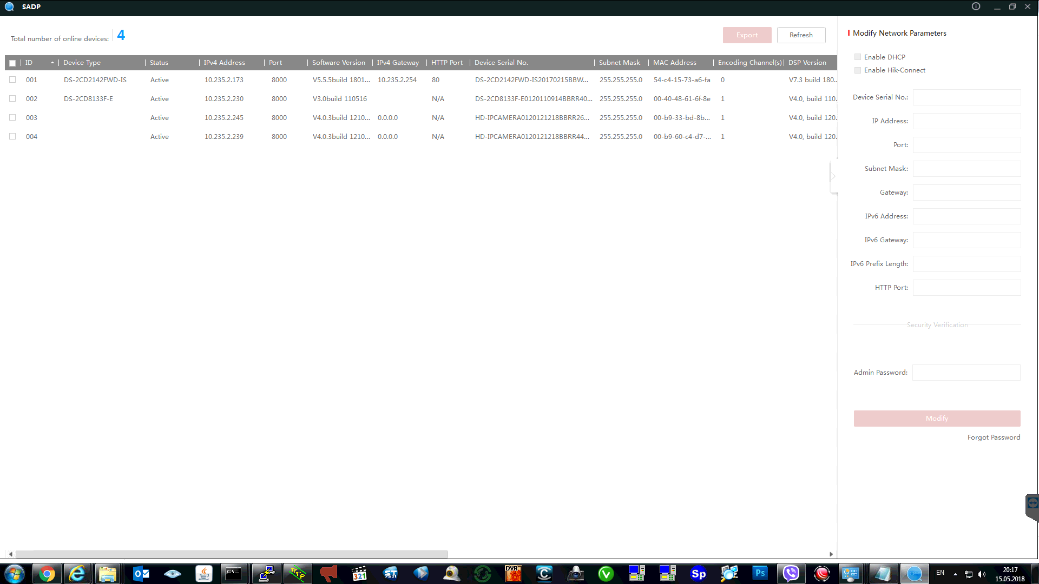Open Viber from the taskbar
This screenshot has width=1039, height=584.
click(x=791, y=574)
